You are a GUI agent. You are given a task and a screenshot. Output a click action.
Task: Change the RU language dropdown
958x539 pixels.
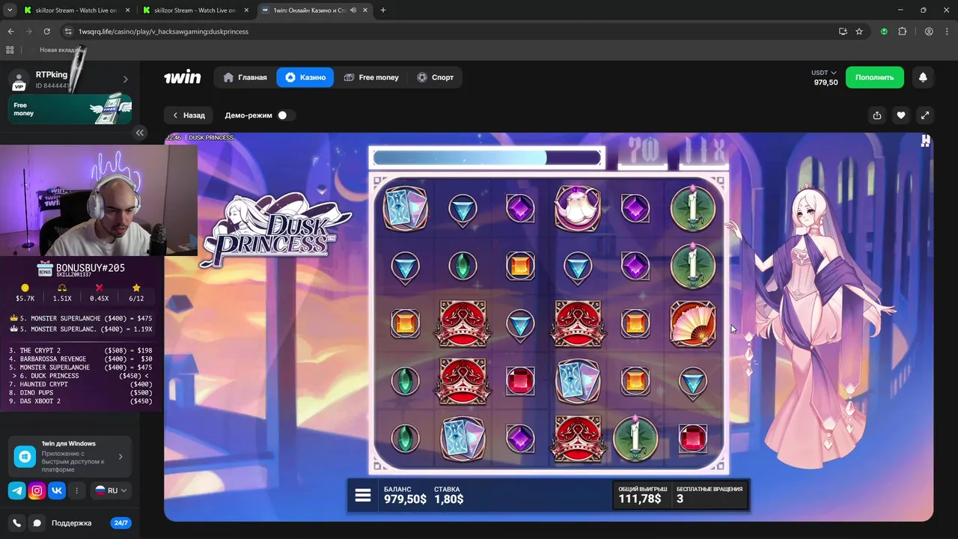(x=111, y=490)
